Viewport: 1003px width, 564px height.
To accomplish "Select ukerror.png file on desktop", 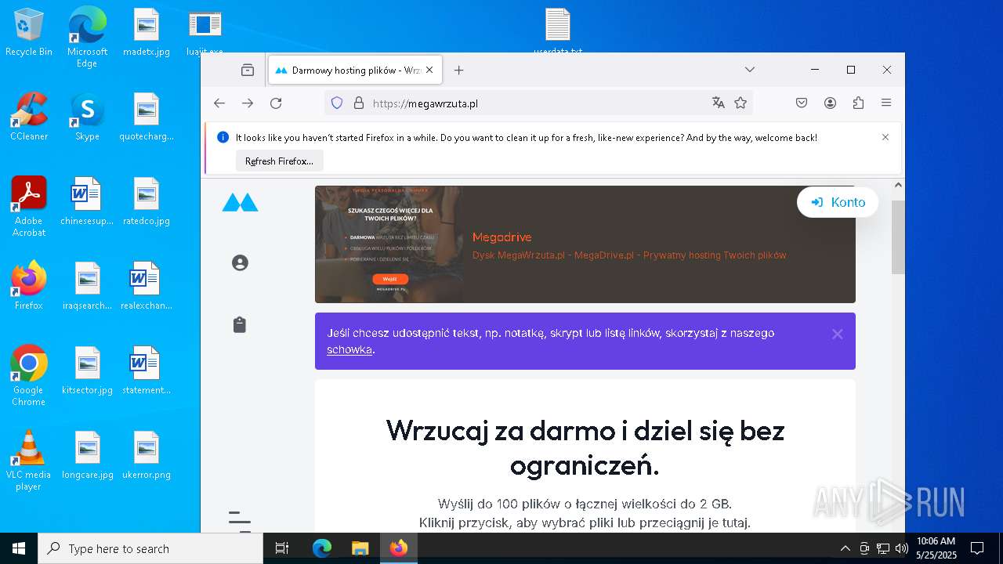I will click(x=147, y=455).
